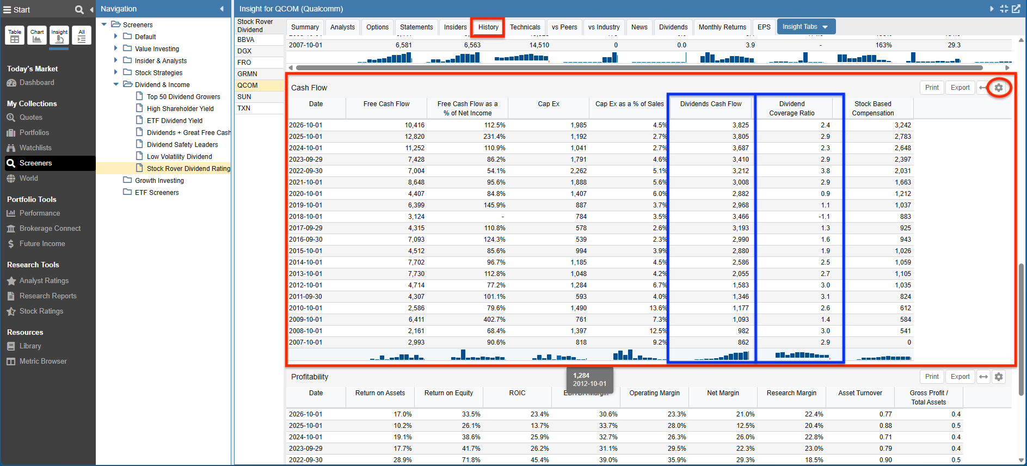Viewport: 1027px width, 466px height.
Task: Pop out the Insight panel to new window
Action: tap(1016, 9)
